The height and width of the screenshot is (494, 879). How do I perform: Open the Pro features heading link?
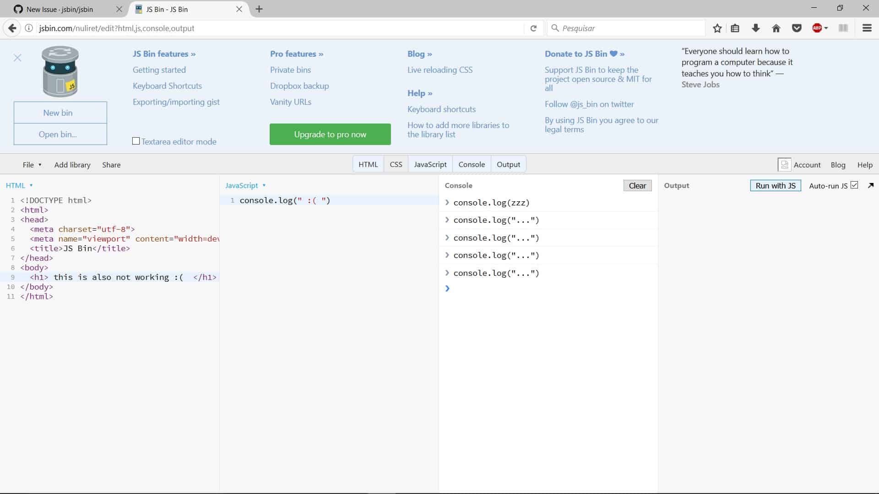297,54
